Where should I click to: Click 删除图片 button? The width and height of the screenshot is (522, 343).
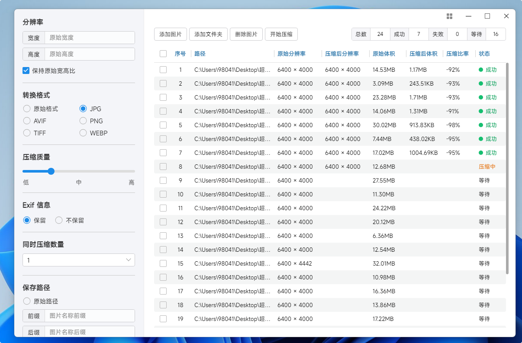(x=246, y=34)
